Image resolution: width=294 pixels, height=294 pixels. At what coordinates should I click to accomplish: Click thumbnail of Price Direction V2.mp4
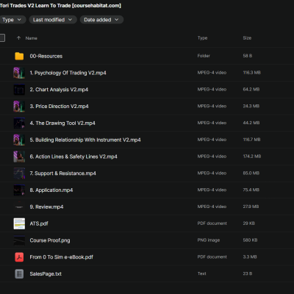19,107
